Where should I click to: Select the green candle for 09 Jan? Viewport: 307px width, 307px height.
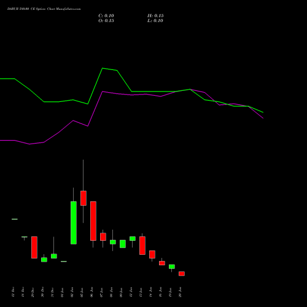pos(123,244)
